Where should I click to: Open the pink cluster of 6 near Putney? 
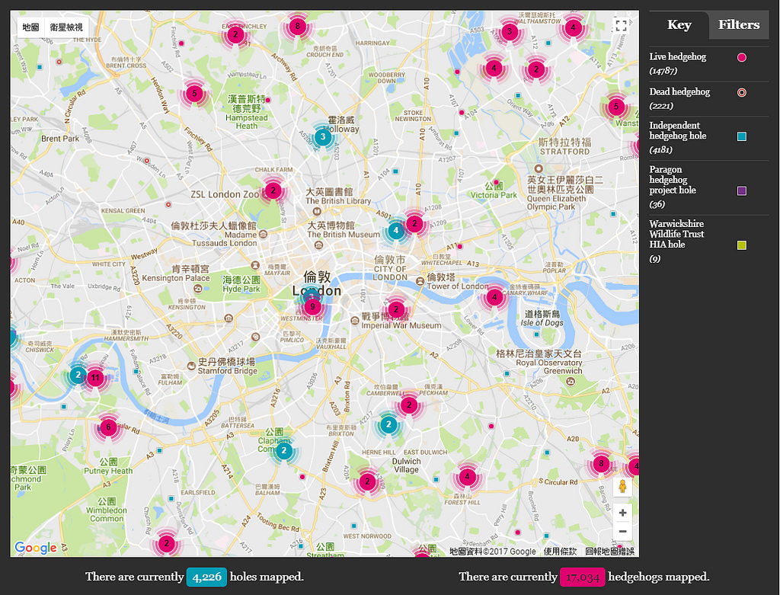(108, 427)
